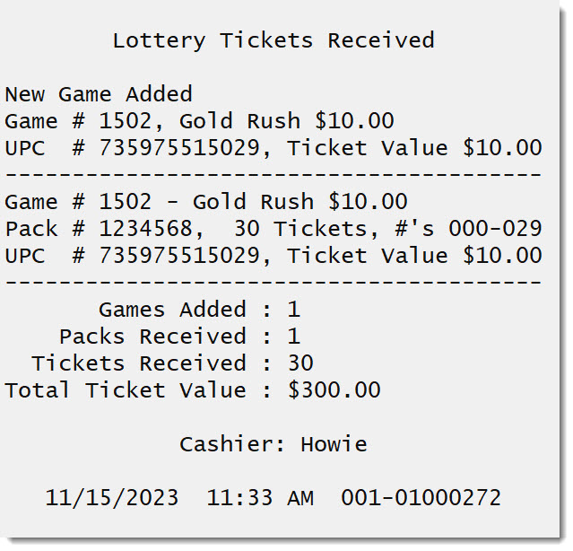
Task: Click the upper dashed separator line
Action: 273,175
